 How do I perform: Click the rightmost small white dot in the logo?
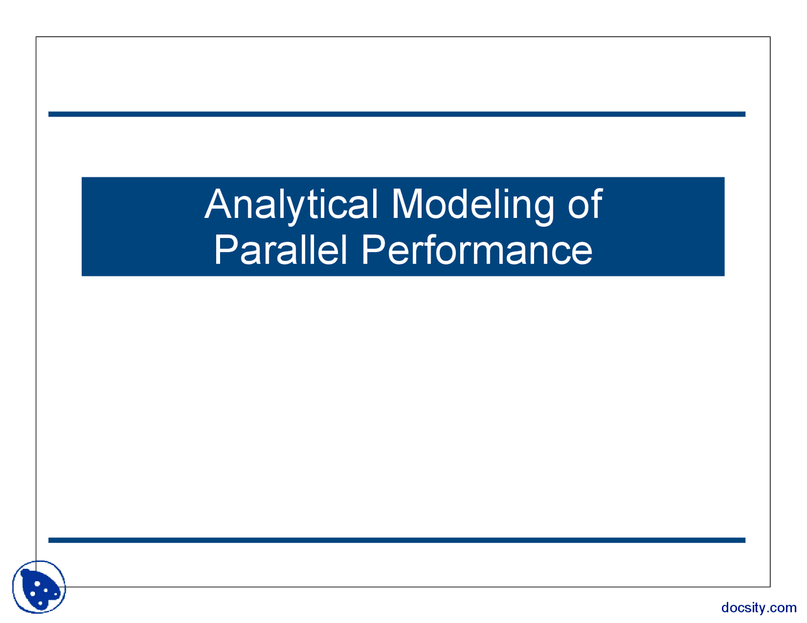coord(56,594)
